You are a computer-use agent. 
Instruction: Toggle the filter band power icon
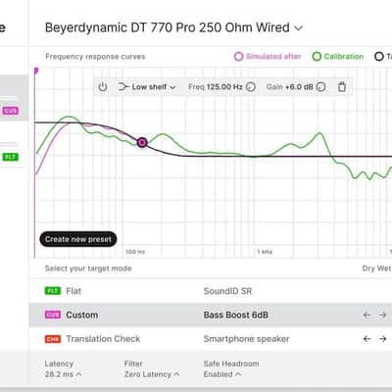coord(103,87)
